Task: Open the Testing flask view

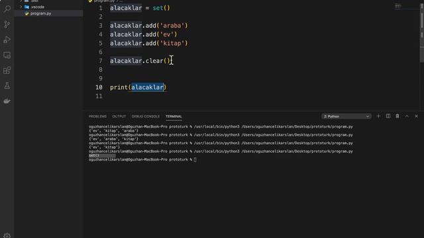Action: (x=7, y=86)
